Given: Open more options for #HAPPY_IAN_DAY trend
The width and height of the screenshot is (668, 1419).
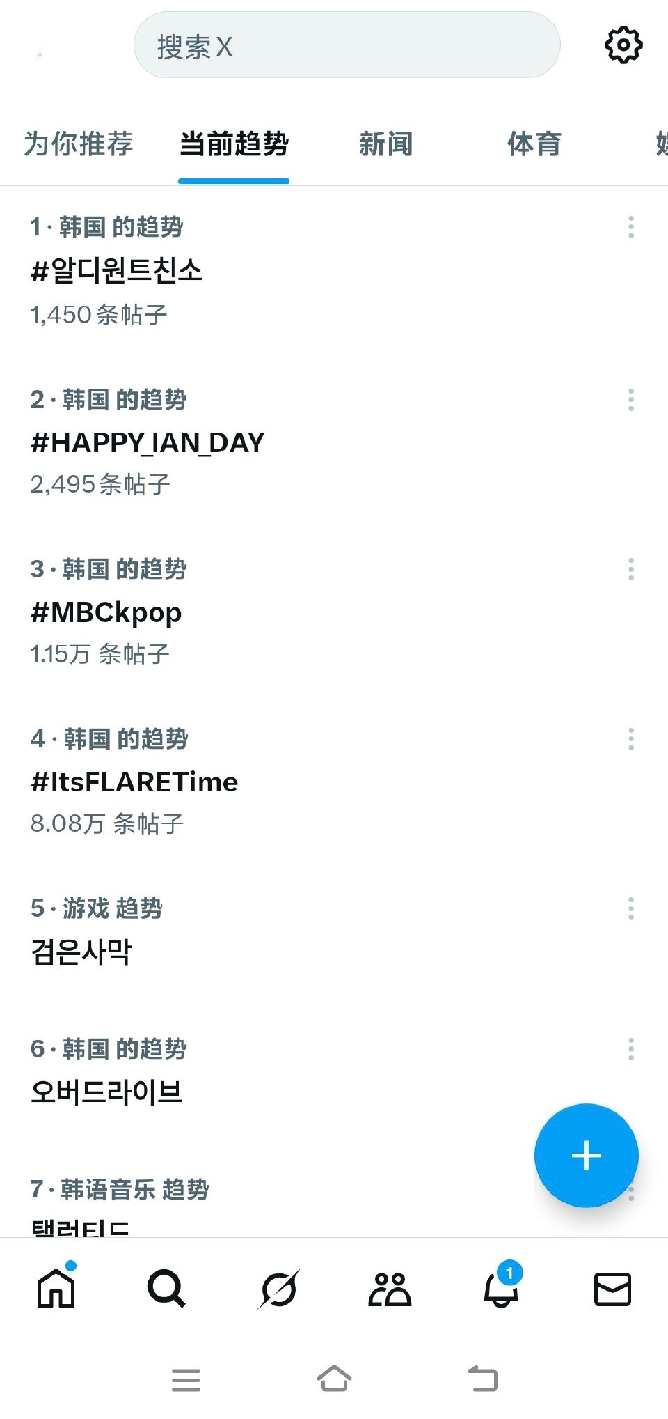Looking at the screenshot, I should click(x=631, y=400).
